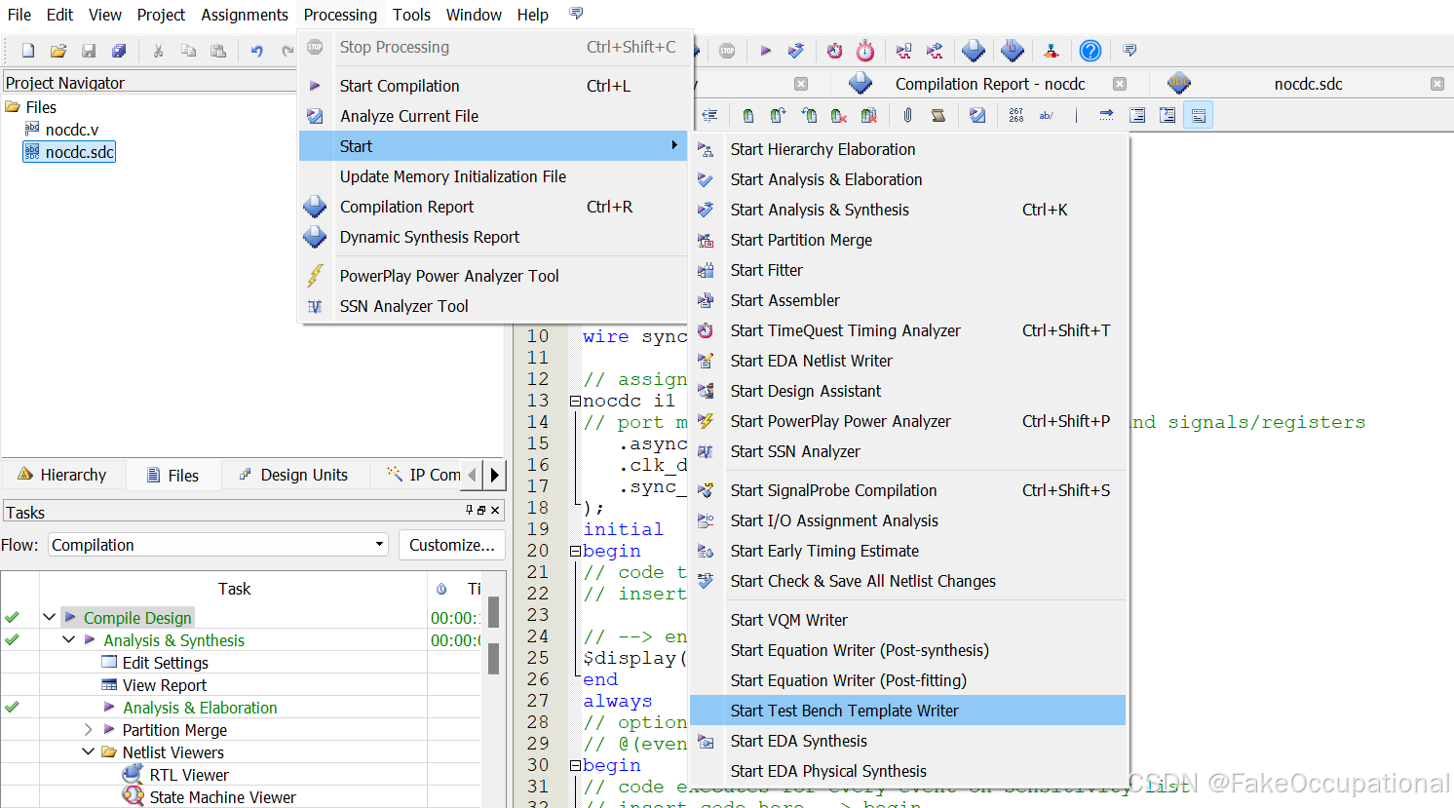Image resolution: width=1454 pixels, height=808 pixels.
Task: Open the Tools menu
Action: click(412, 15)
